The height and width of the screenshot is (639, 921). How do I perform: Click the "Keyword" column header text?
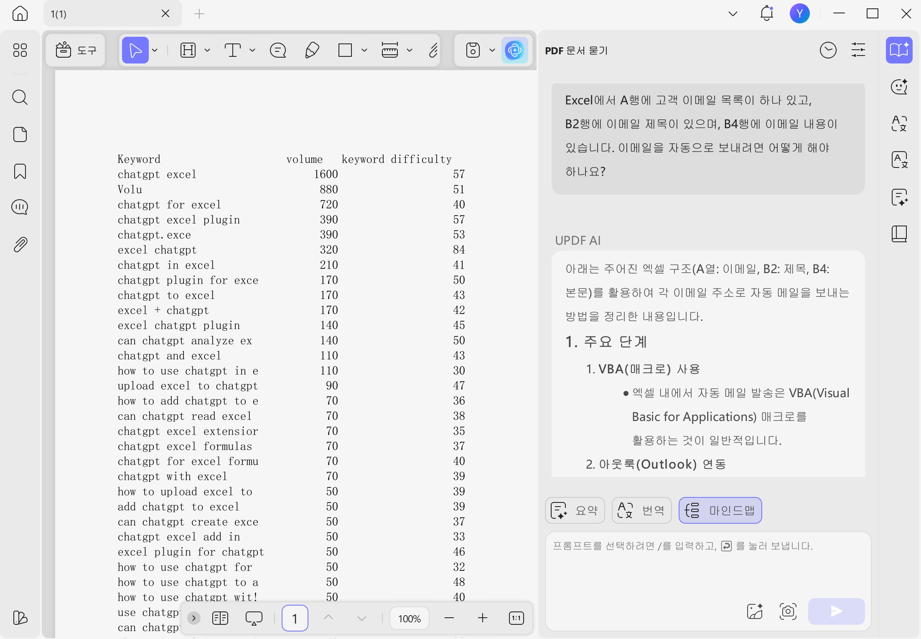coord(139,159)
